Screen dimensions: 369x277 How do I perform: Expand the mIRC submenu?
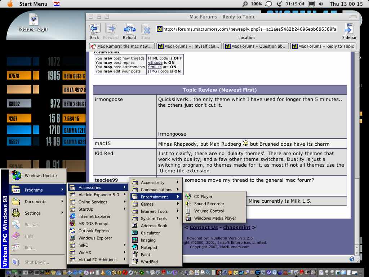tap(98, 245)
